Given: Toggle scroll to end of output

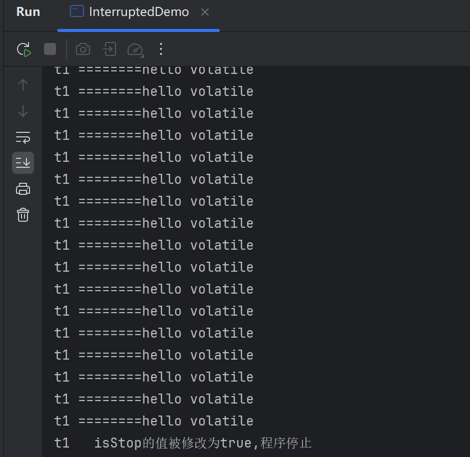Looking at the screenshot, I should (x=23, y=163).
